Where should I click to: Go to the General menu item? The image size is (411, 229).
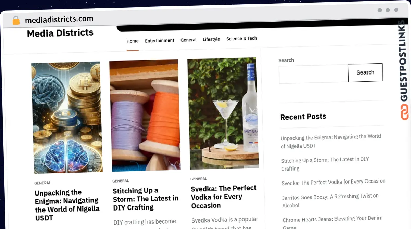(x=188, y=40)
